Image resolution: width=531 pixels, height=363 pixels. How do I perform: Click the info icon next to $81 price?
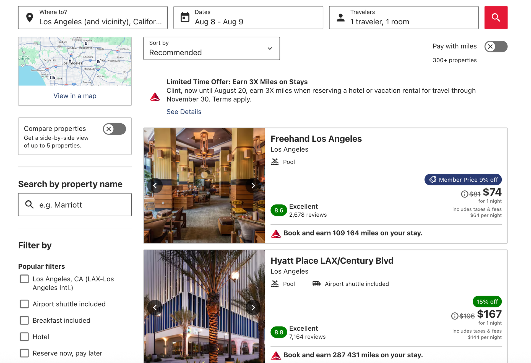coord(464,194)
